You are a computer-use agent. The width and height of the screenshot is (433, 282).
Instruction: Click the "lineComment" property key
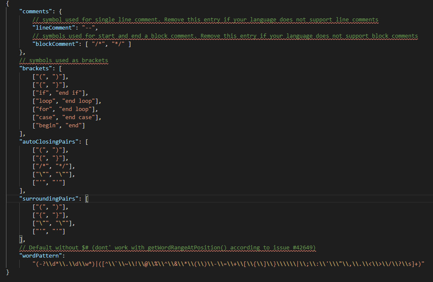tap(51, 27)
